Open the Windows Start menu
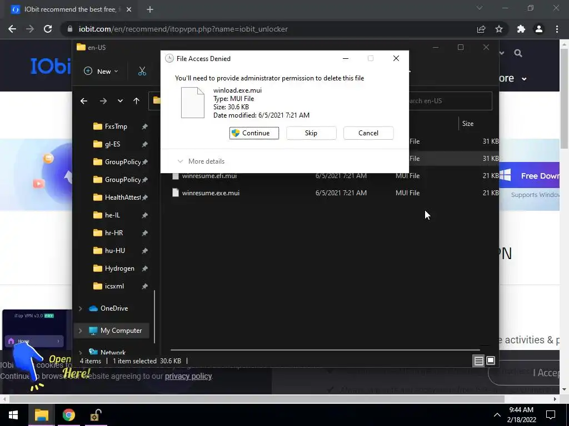 (13, 415)
